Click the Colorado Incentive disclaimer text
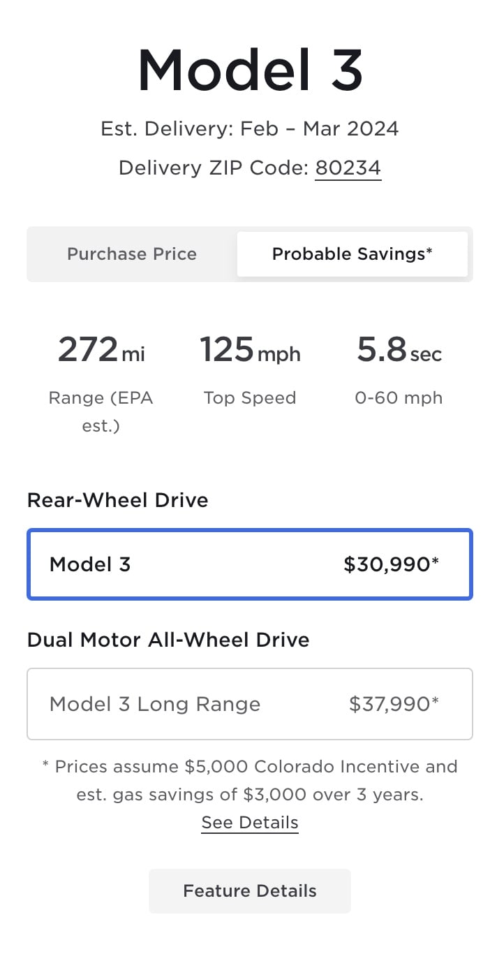The height and width of the screenshot is (961, 490). tap(250, 781)
